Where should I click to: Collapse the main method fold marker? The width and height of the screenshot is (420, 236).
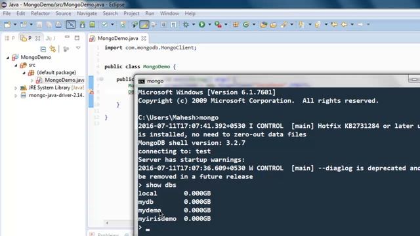pyautogui.click(x=101, y=79)
